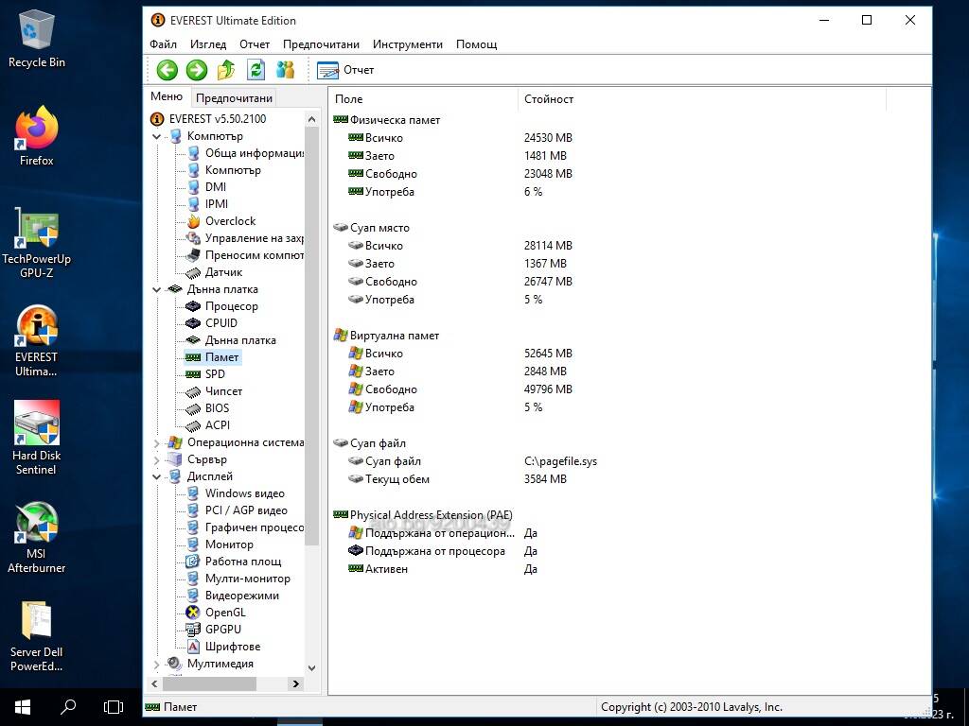Open the Инструменти menu
The image size is (969, 726).
[x=408, y=43]
